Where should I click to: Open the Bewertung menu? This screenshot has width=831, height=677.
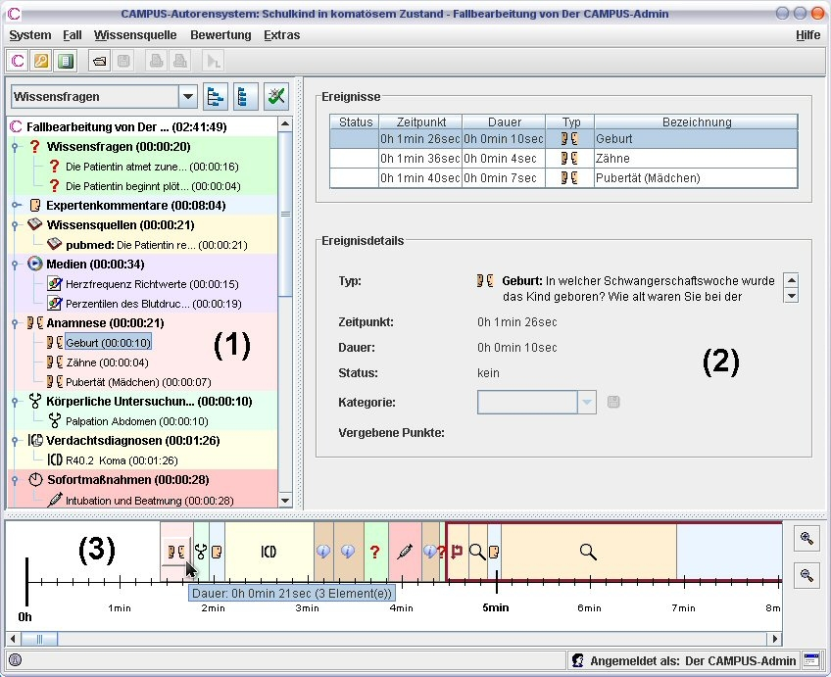pyautogui.click(x=220, y=35)
